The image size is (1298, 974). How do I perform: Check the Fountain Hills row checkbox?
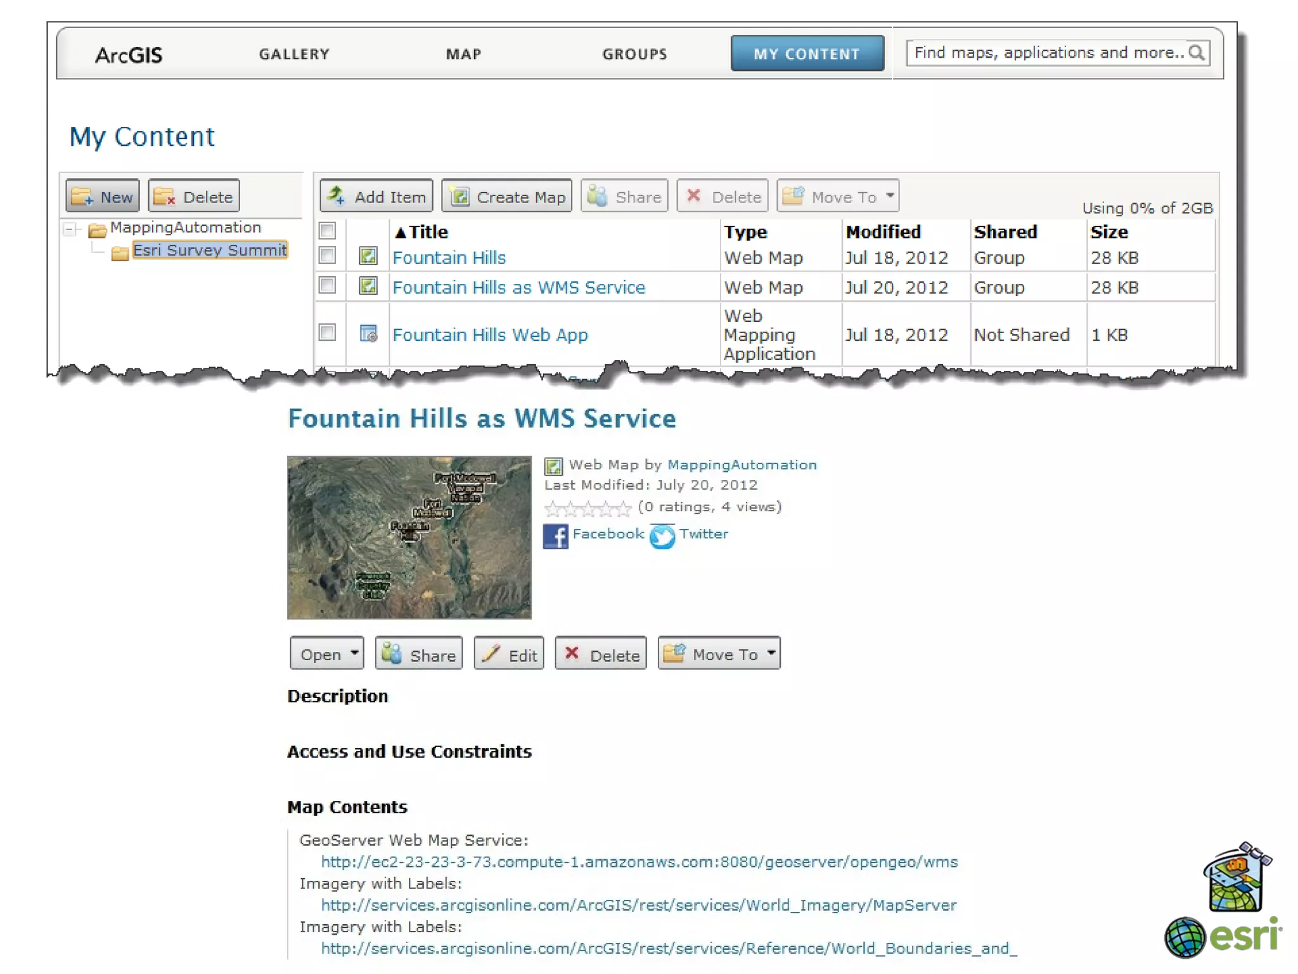327,256
